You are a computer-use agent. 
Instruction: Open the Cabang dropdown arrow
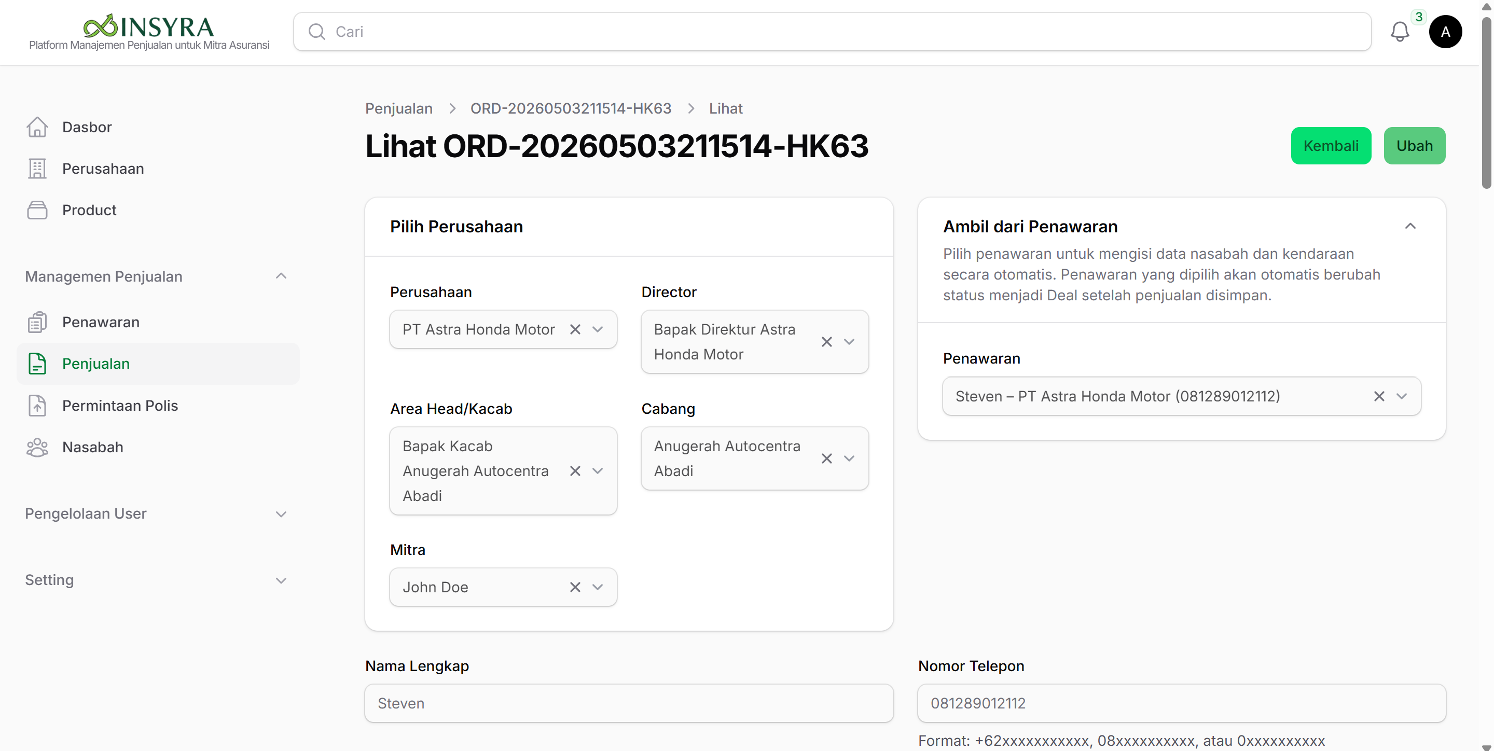click(849, 458)
